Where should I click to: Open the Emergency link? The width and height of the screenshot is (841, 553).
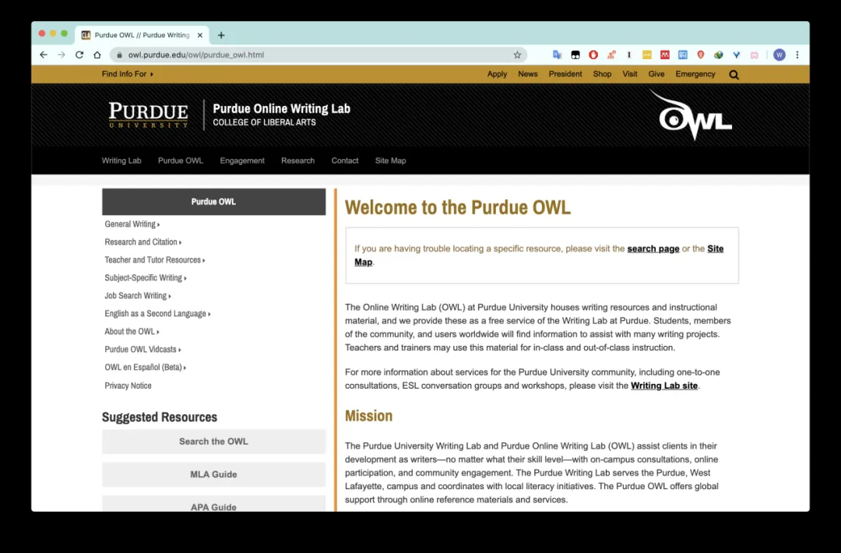click(x=695, y=74)
